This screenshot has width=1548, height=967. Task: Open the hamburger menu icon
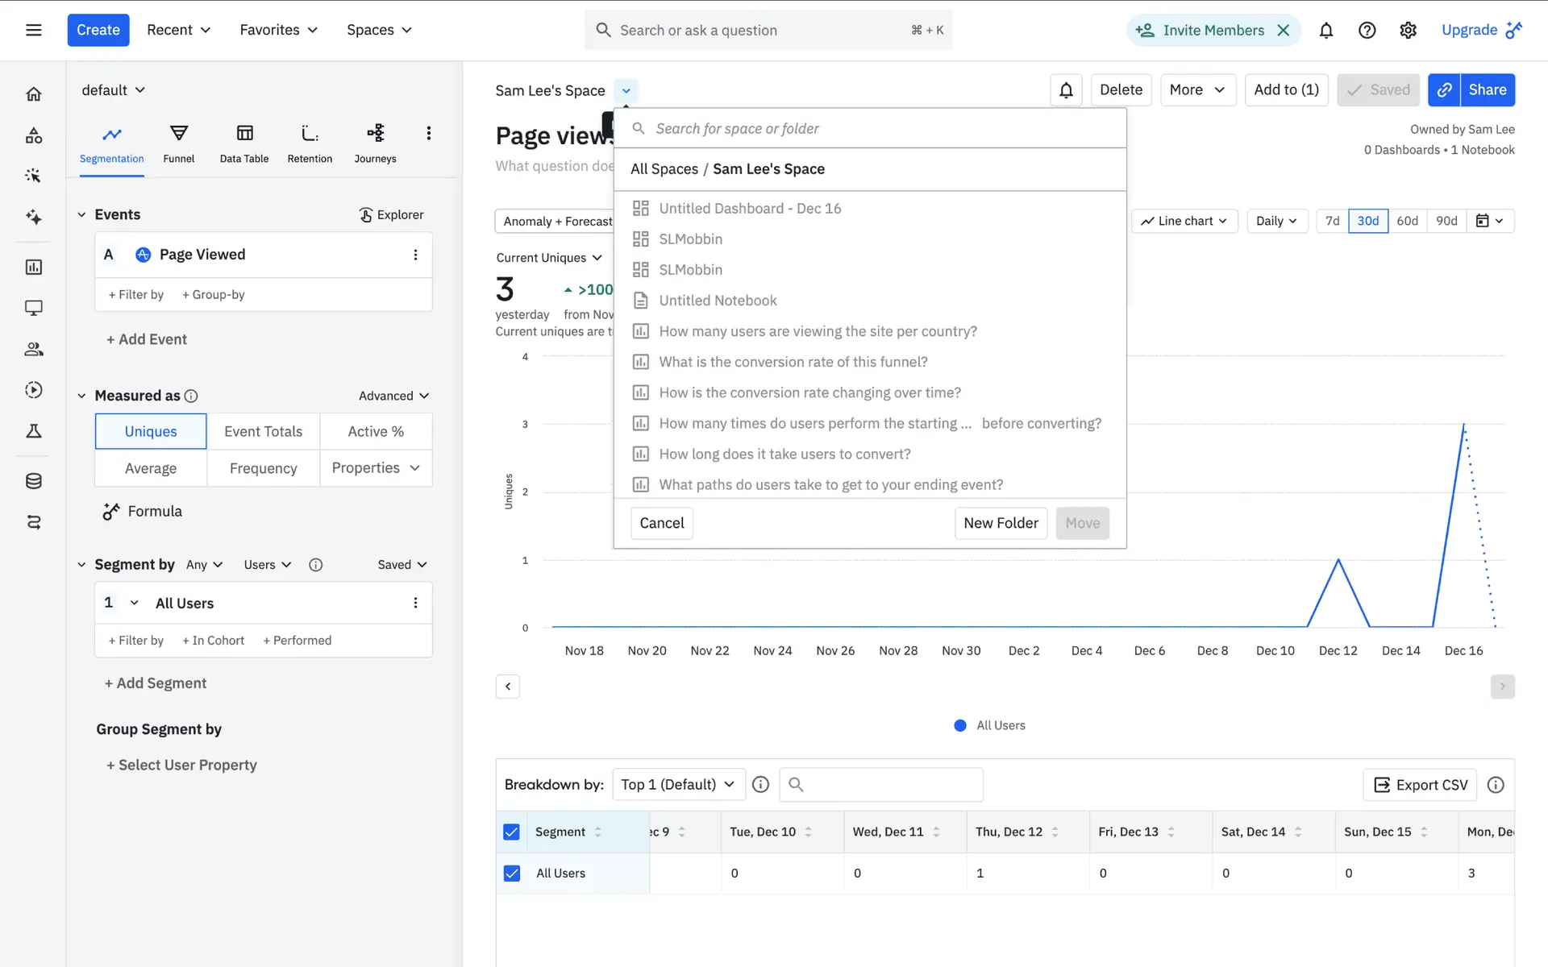33,31
